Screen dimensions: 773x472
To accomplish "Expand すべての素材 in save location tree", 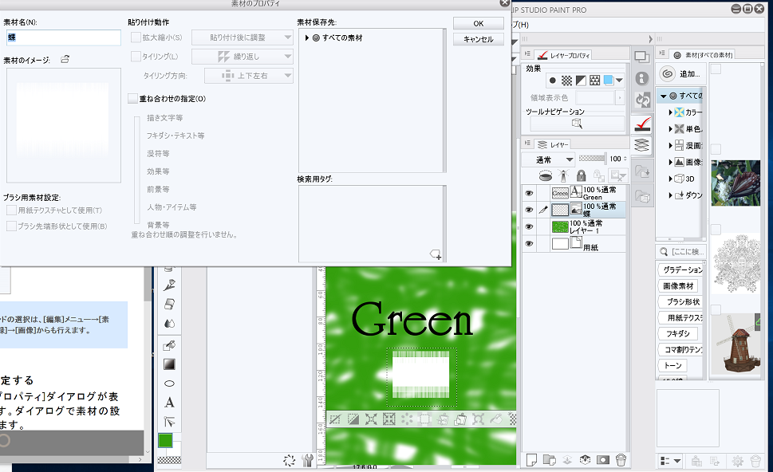I will coord(306,38).
